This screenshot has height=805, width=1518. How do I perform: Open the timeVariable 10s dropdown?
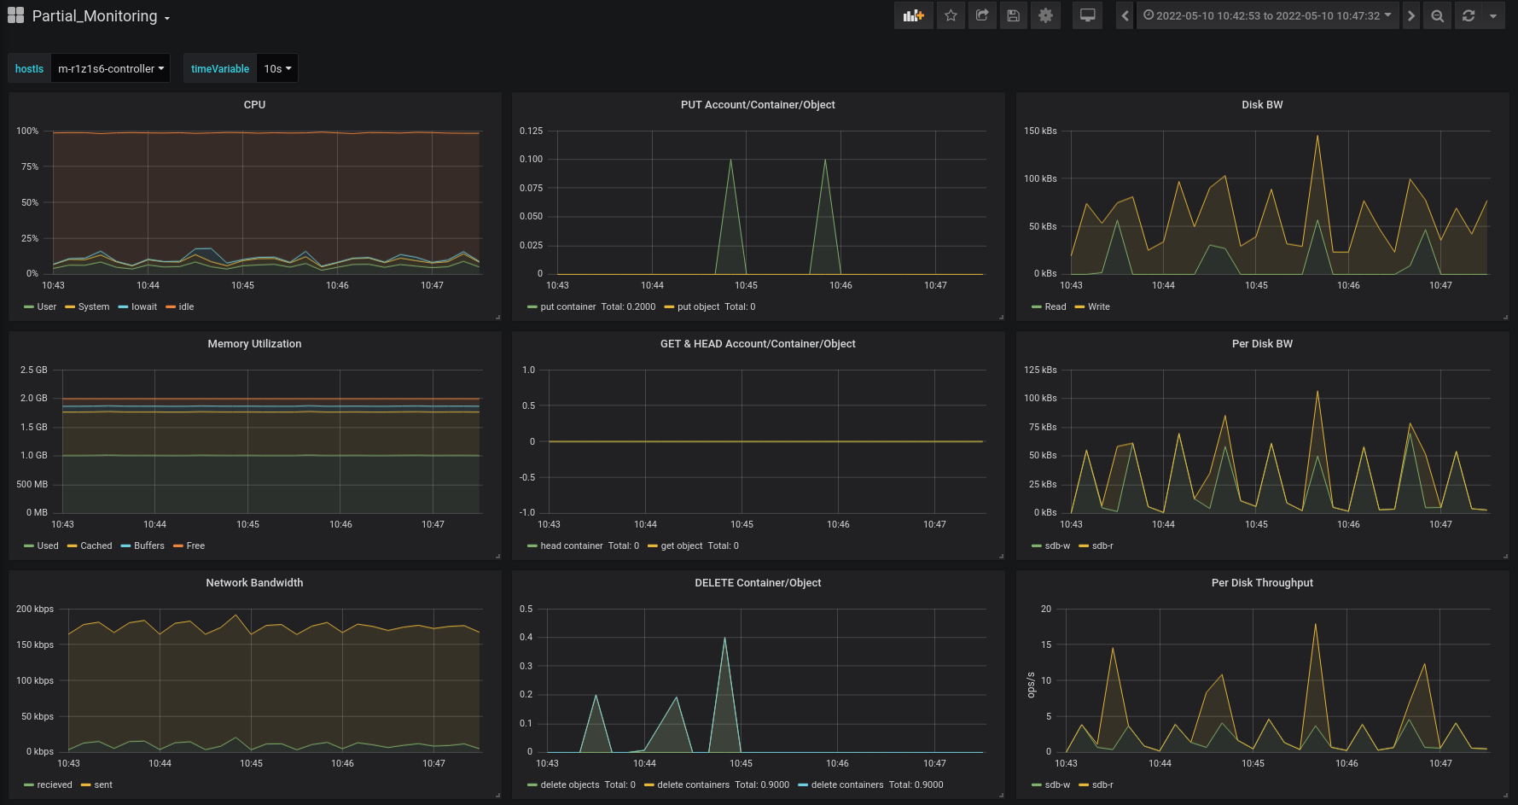277,68
